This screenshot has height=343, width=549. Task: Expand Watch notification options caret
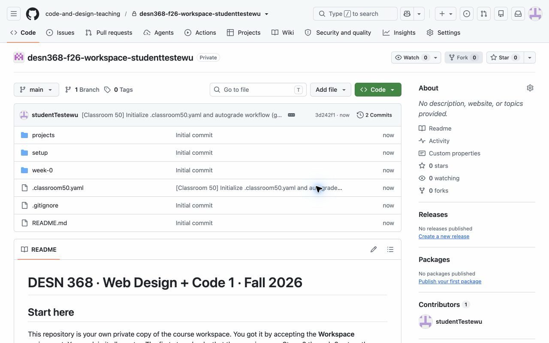[436, 57]
